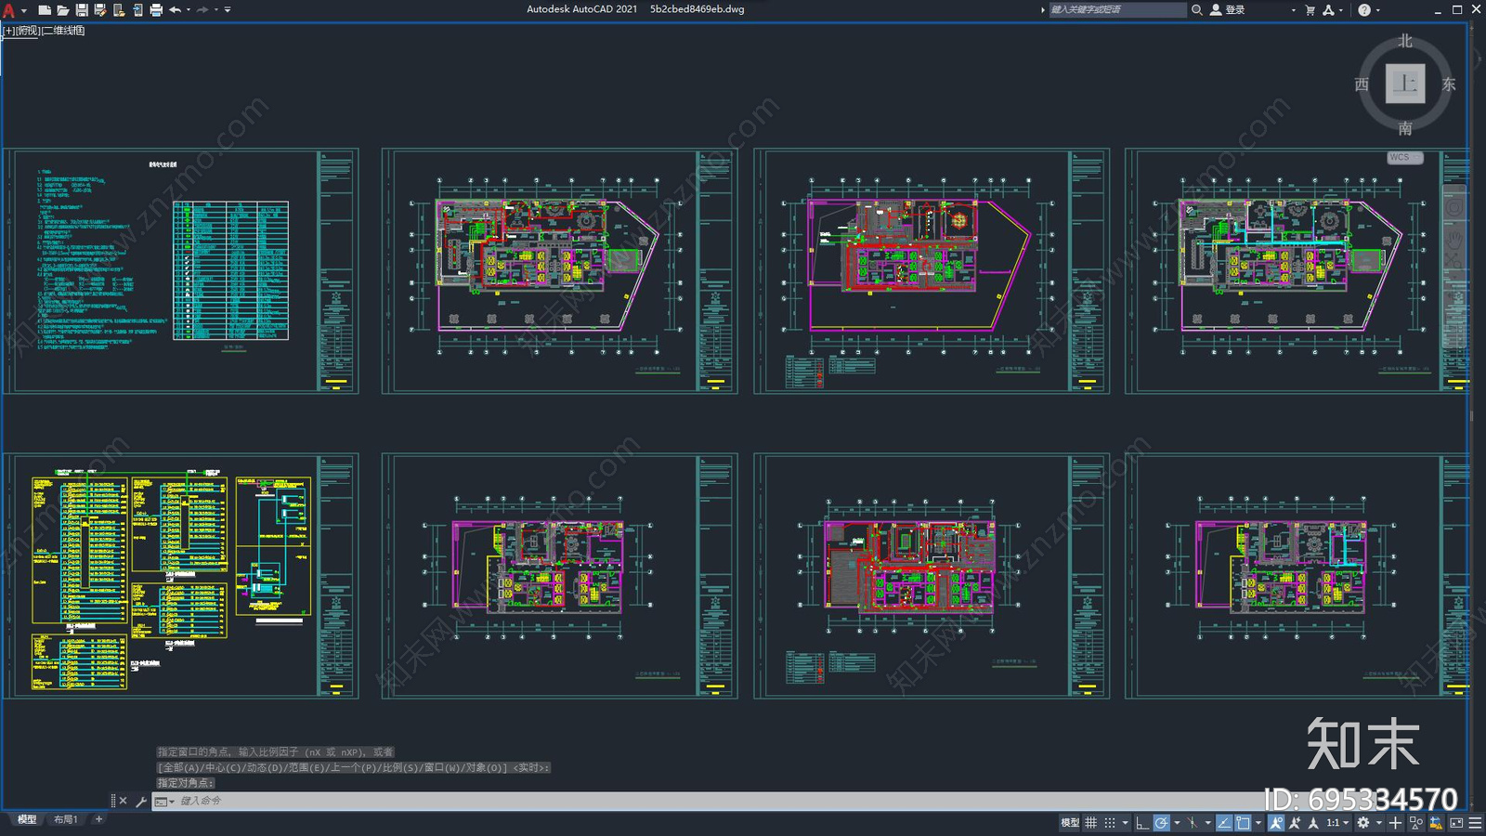1486x836 pixels.
Task: Click the annotation scale icon
Action: [1313, 823]
